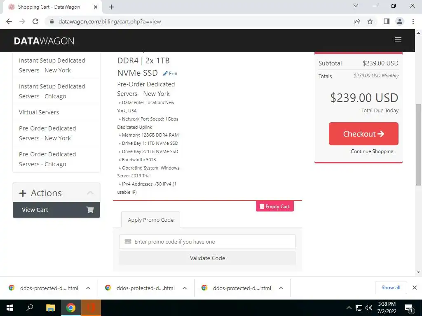Open second download's options chevron

(x=185, y=288)
